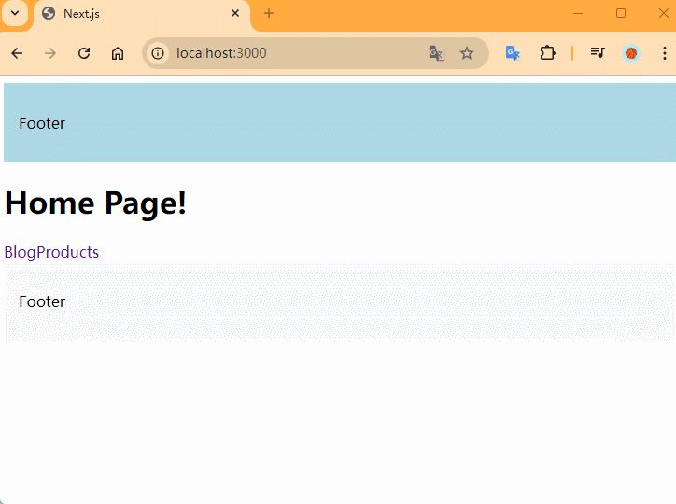The height and width of the screenshot is (504, 676).
Task: Bookmark this page with the star
Action: click(467, 53)
